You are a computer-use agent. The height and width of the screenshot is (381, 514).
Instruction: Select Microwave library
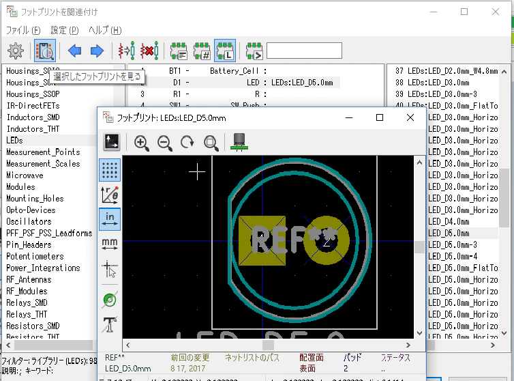tap(25, 175)
